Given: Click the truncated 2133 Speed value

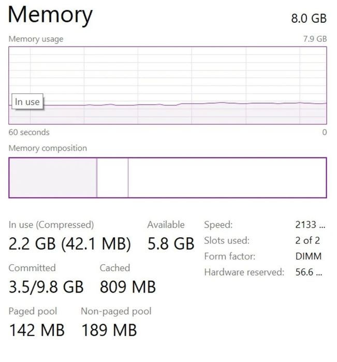Looking at the screenshot, I should (x=310, y=225).
